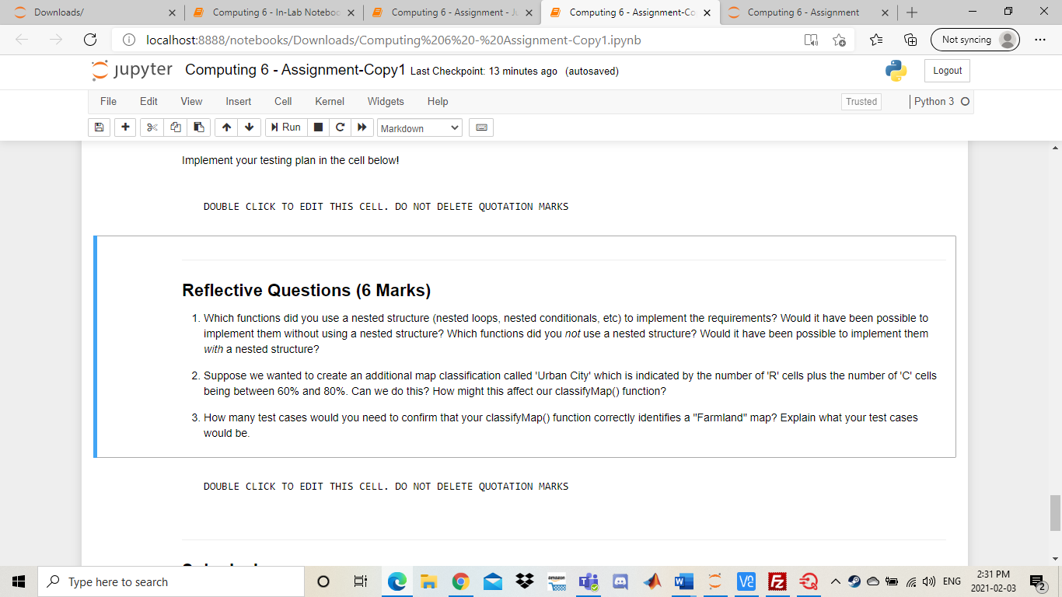Open immersive reader from the address bar
The height and width of the screenshot is (597, 1062).
pyautogui.click(x=811, y=40)
